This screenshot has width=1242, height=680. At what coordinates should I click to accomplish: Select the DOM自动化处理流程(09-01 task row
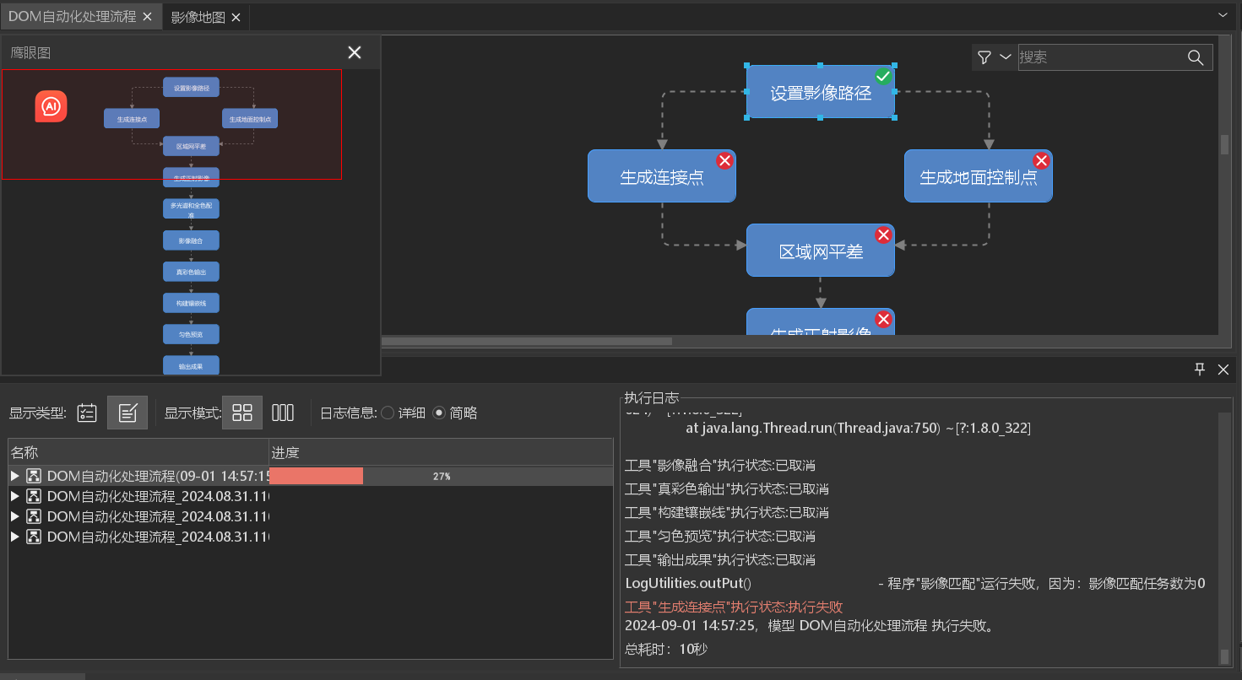coord(311,476)
